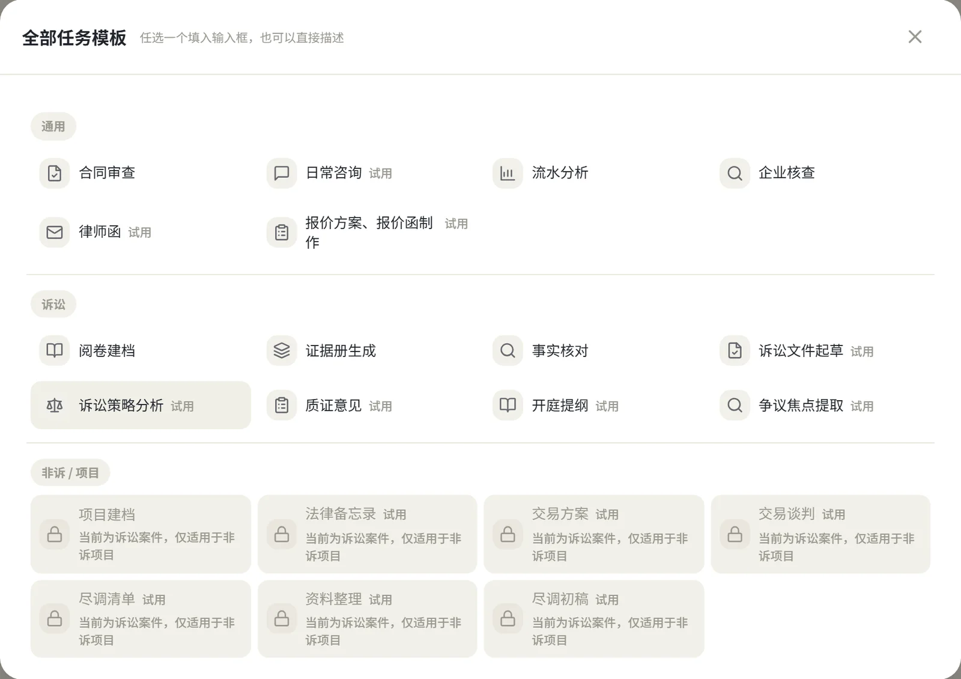Click the 企业核查 magnifier icon
The width and height of the screenshot is (961, 679).
(x=735, y=173)
